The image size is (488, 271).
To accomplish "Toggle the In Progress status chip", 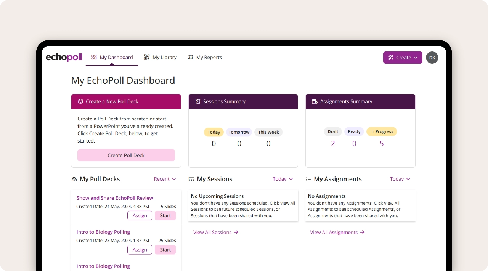I will pyautogui.click(x=381, y=131).
